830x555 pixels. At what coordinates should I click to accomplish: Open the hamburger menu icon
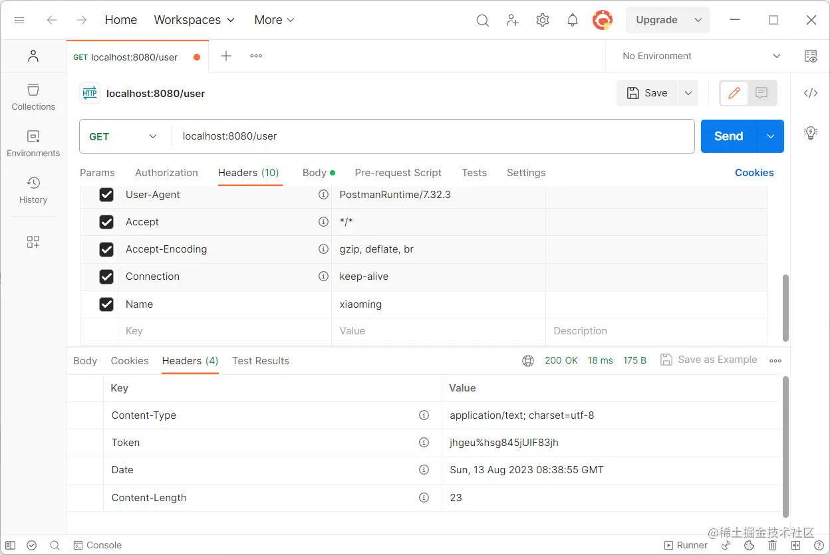pos(19,20)
